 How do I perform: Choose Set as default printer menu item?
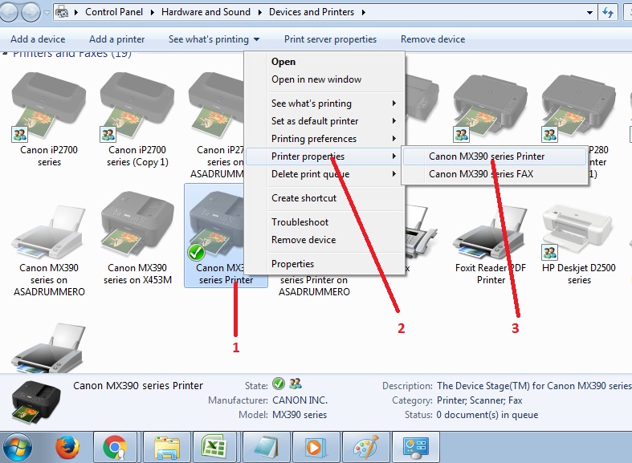[x=324, y=121]
